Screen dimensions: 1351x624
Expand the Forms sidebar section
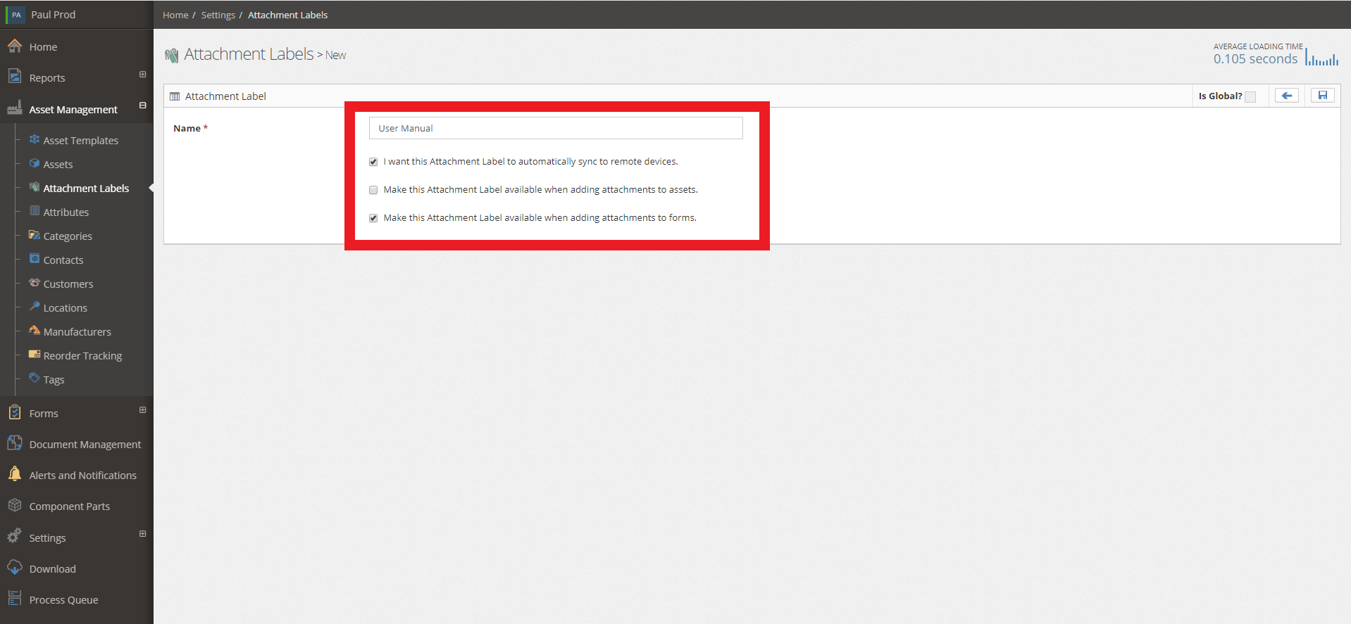[x=142, y=410]
